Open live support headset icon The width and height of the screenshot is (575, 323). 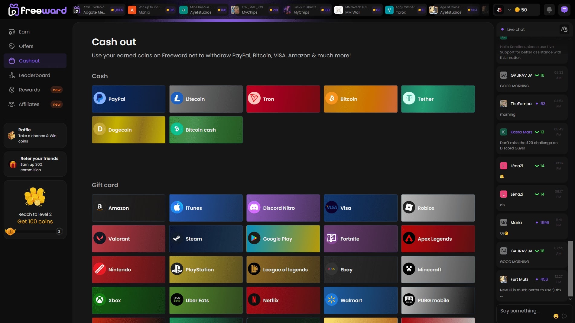(x=564, y=29)
